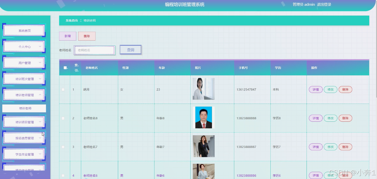Expand the 培训班次管理 menu chevron
The image size is (377, 179).
click(40, 79)
